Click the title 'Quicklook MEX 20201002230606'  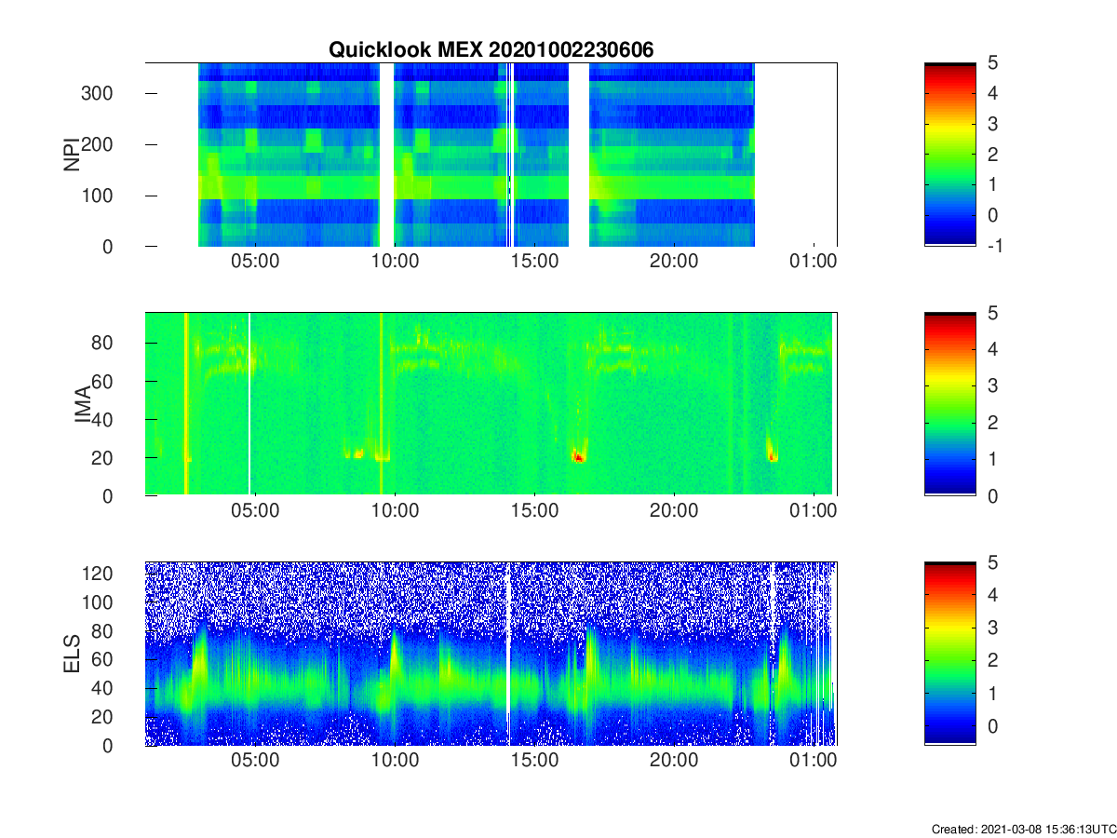tap(491, 50)
